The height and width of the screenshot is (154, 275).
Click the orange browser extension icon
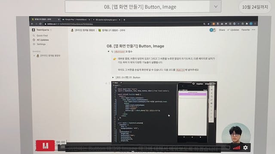[x=214, y=24]
